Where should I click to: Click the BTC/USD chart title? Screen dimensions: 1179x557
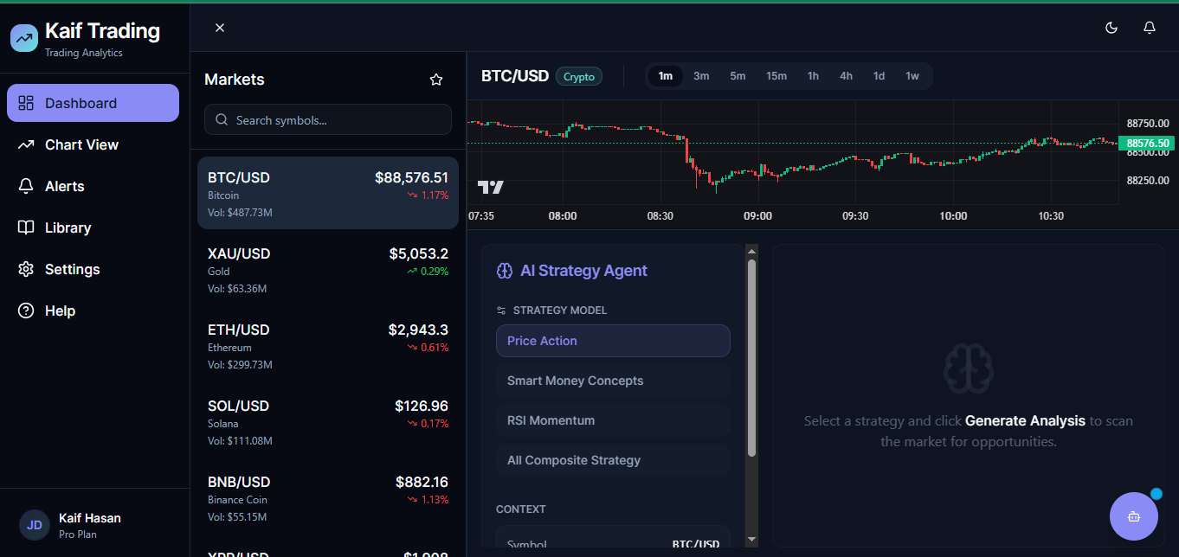click(515, 76)
